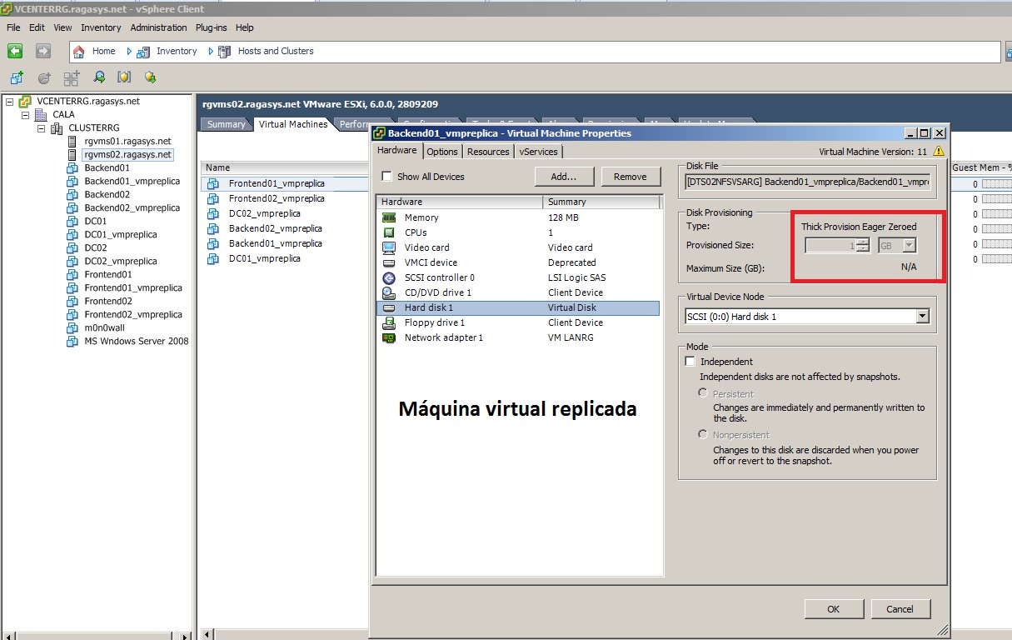Open the vServices tab in properties dialog
1012x640 pixels.
click(539, 152)
